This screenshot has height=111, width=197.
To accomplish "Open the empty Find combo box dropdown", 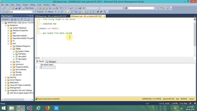I will [154, 8].
